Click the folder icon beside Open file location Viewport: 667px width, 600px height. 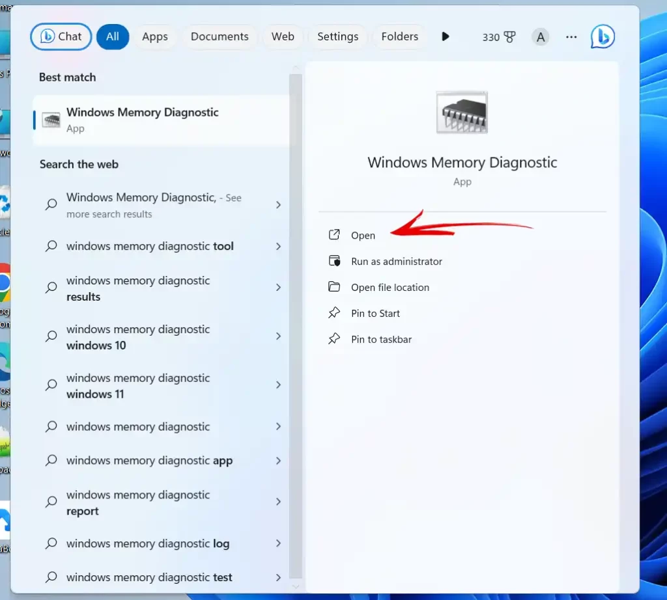click(334, 286)
